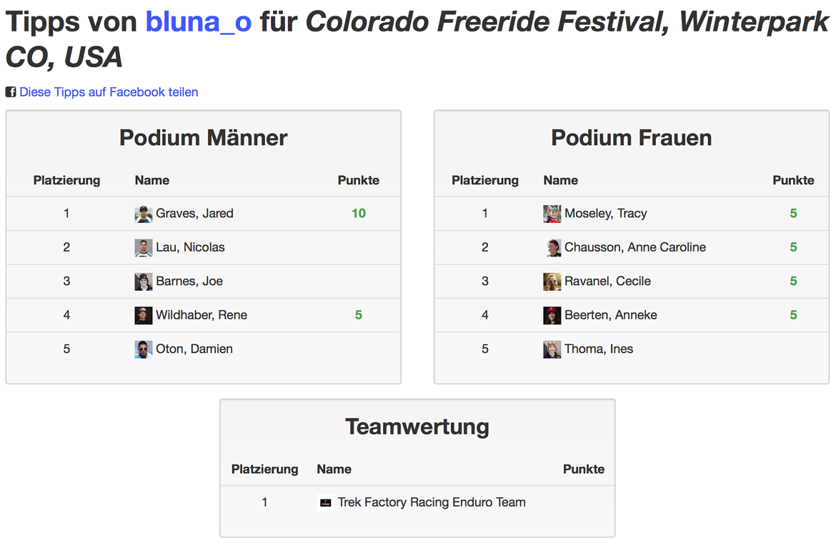Select the Trek Factory Racing Enduro Team name

(x=432, y=502)
